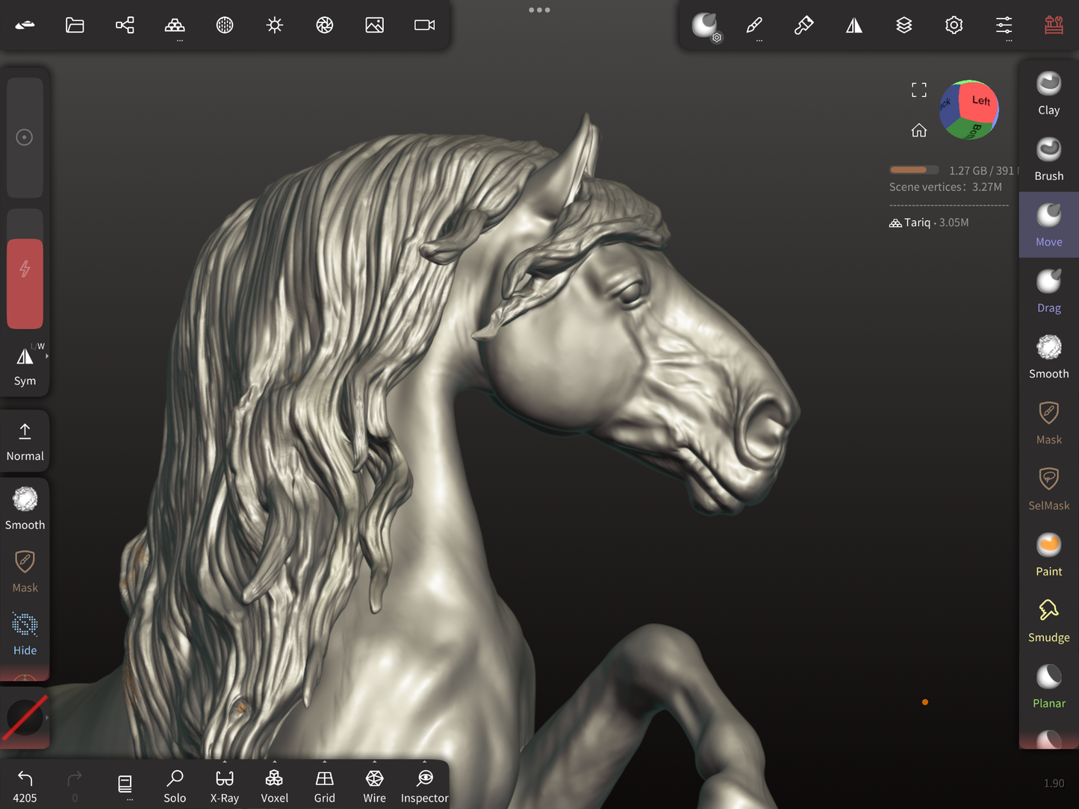Expand material options arrow beside the color sphere
This screenshot has width=1079, height=809.
(x=47, y=717)
